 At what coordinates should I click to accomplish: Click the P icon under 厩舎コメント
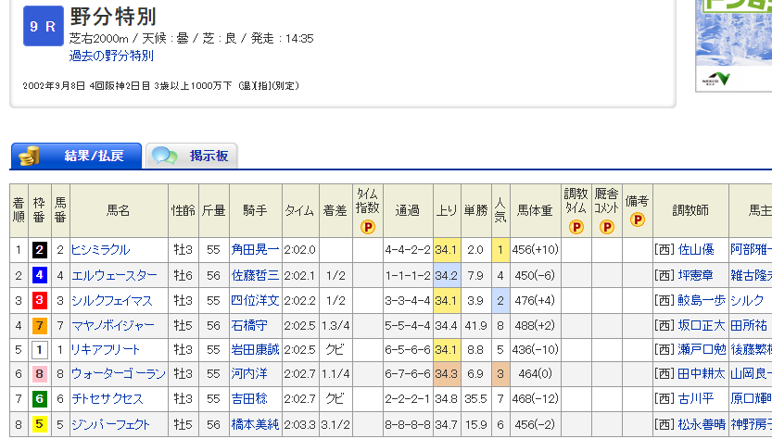tap(607, 226)
